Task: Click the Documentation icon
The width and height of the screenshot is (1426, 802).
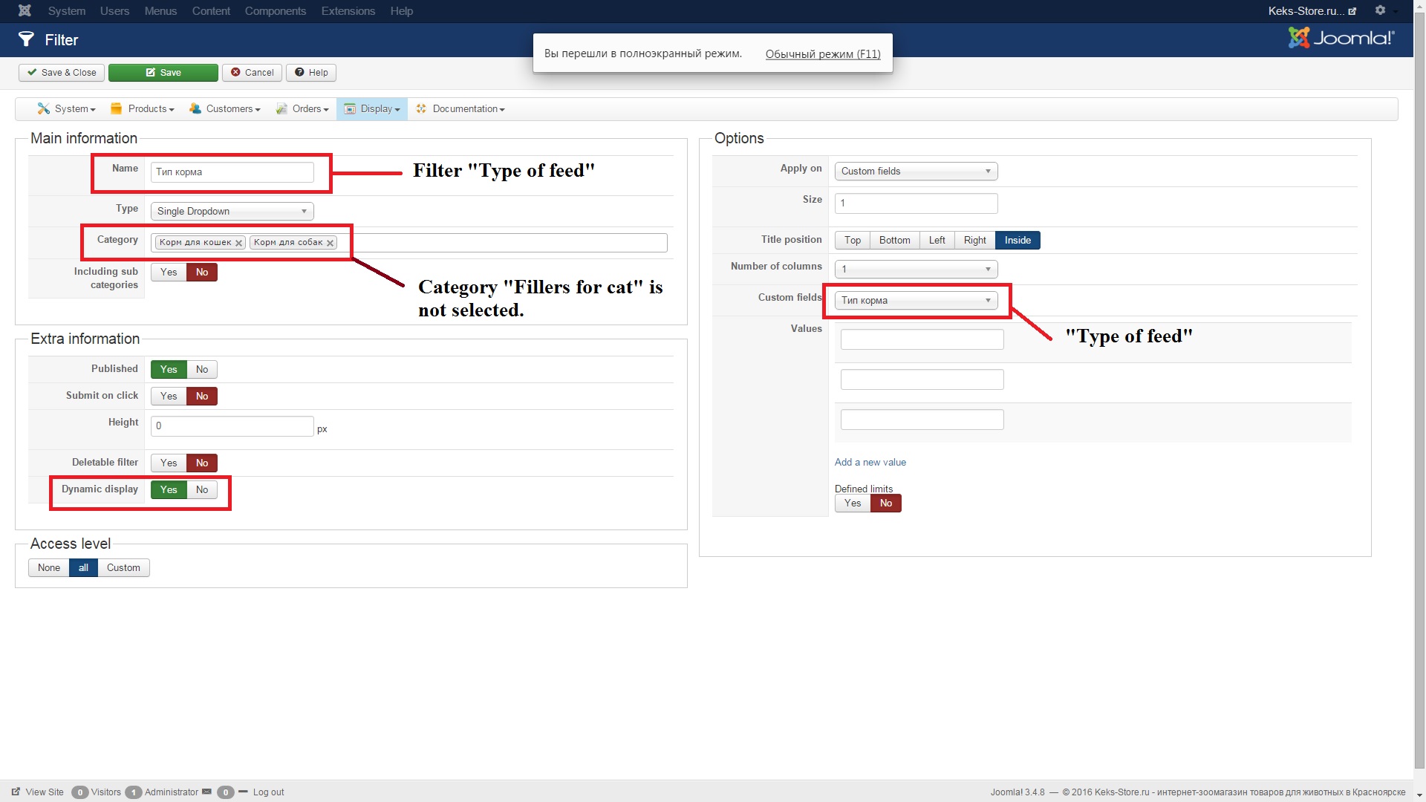Action: pos(421,108)
